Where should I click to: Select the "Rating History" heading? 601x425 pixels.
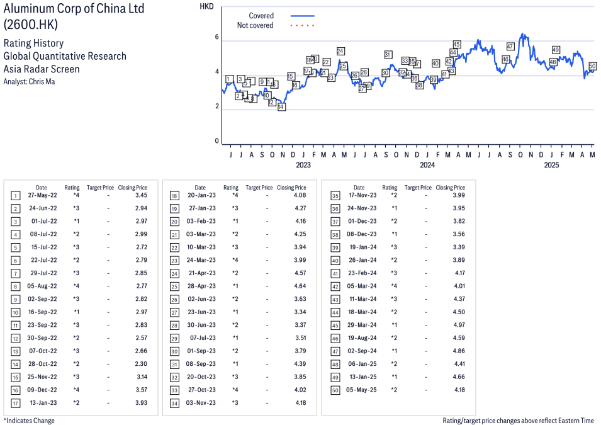click(34, 43)
